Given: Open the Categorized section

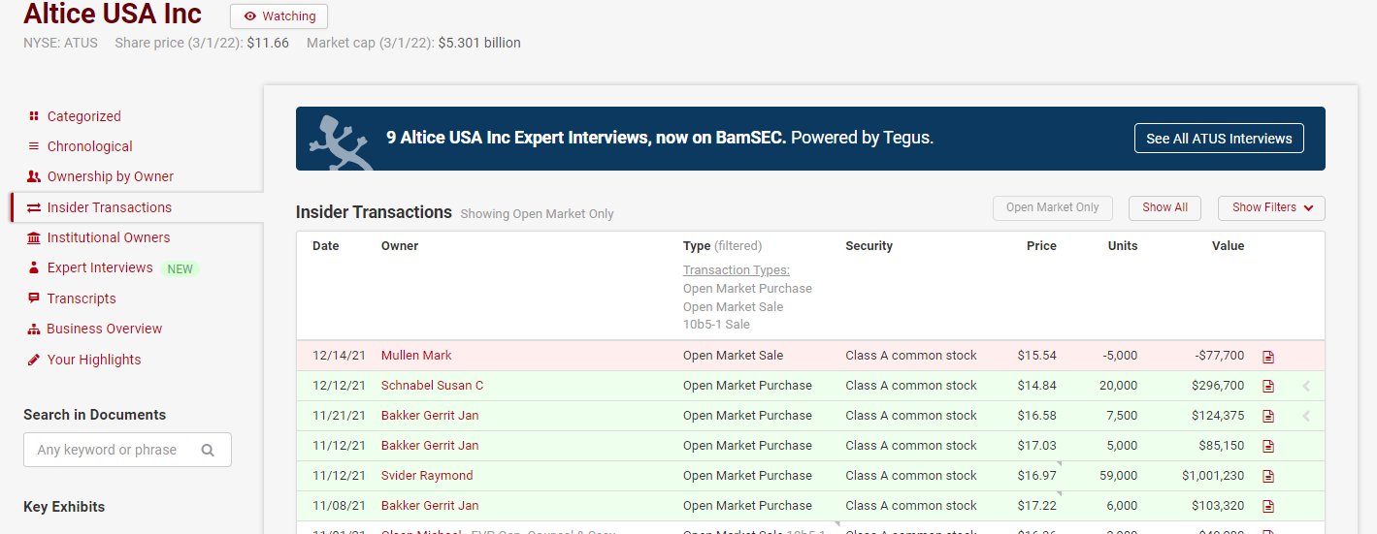Looking at the screenshot, I should click(84, 116).
